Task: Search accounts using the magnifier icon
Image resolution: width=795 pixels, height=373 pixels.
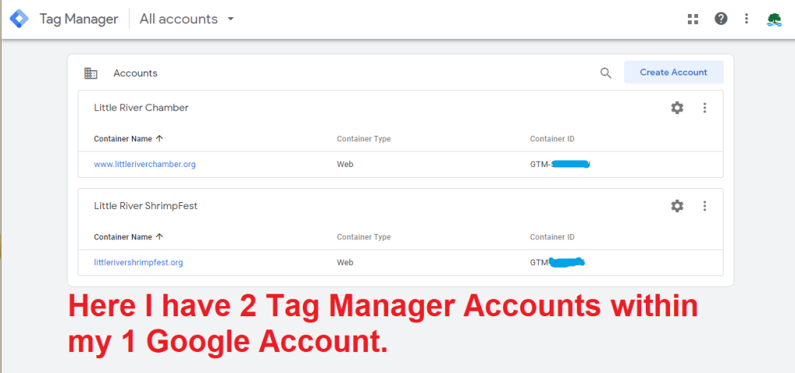Action: (x=606, y=72)
